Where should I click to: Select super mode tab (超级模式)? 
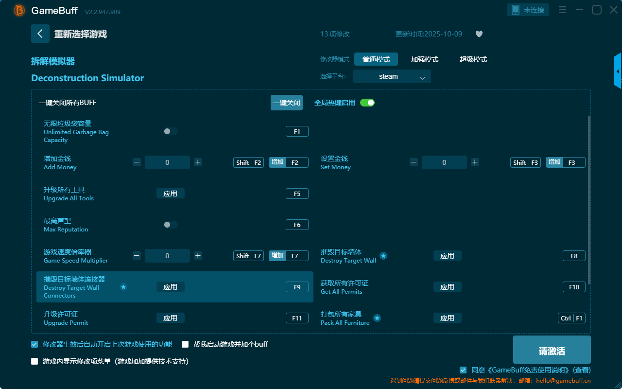473,59
